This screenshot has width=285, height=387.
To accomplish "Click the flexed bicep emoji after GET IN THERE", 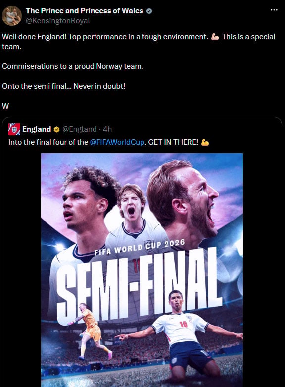I will [x=205, y=142].
